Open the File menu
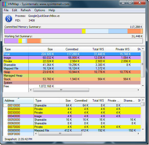 (6, 10)
